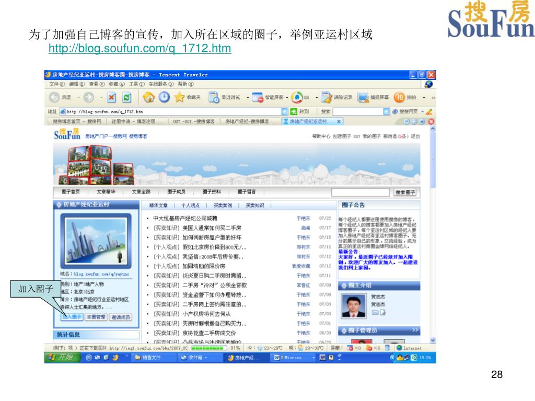Image resolution: width=535 pixels, height=401 pixels.
Task: Open the 查看(V) menu
Action: point(97,84)
